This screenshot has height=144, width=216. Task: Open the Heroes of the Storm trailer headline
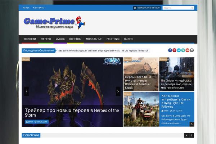pos(72,113)
